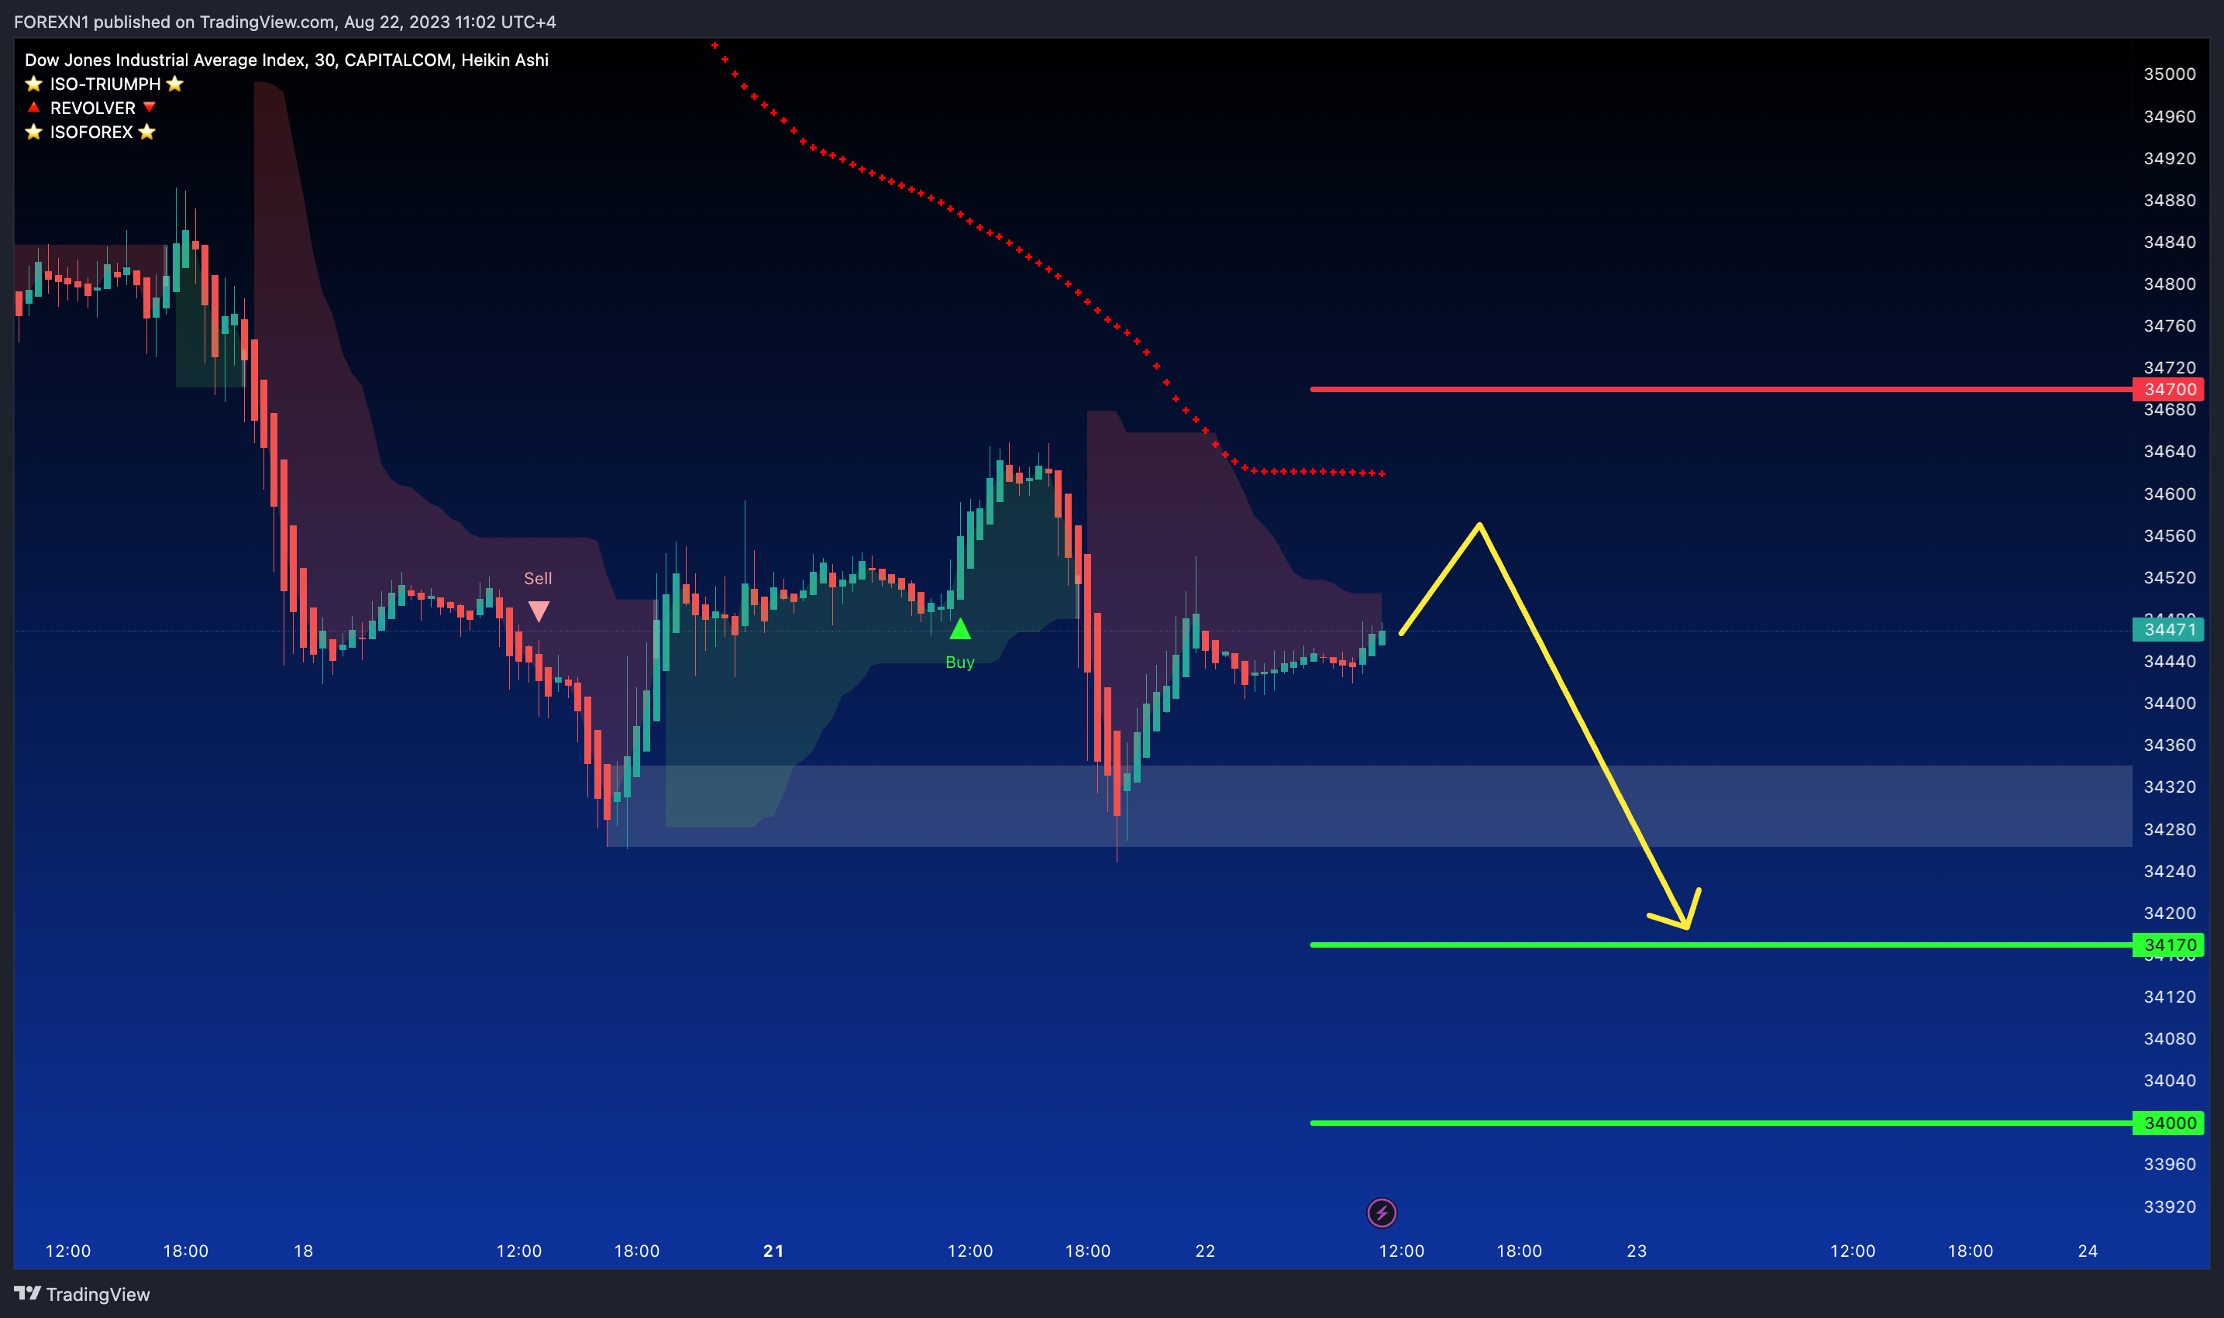The width and height of the screenshot is (2224, 1318).
Task: Click the 34320 price axis value
Action: (2170, 787)
